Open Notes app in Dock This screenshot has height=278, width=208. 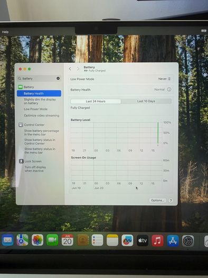pos(112,240)
